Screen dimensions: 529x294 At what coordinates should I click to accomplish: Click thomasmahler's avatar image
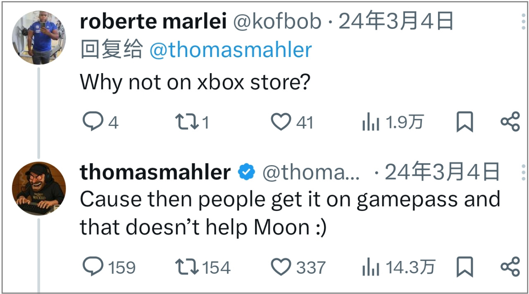pos(39,189)
